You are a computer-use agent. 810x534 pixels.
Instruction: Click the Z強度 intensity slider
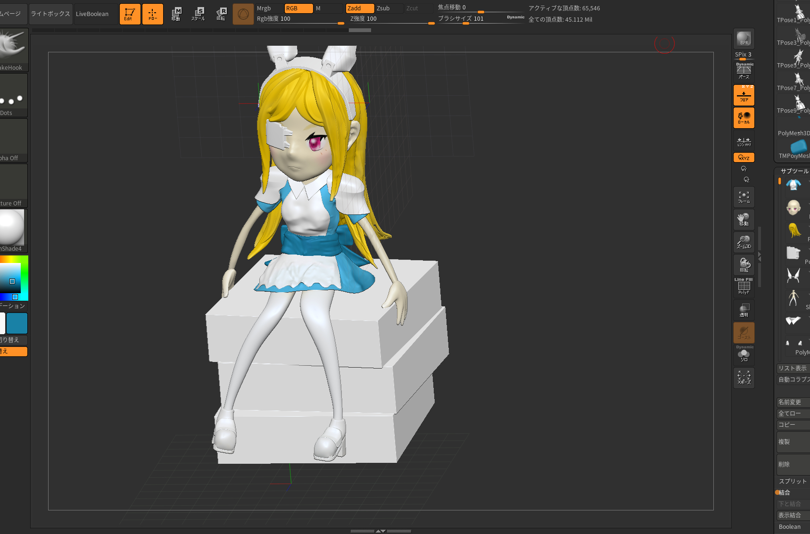392,19
